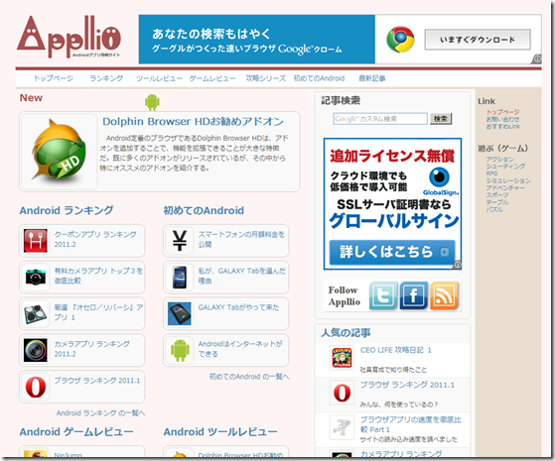Click お問い合わせ sidebar link
The height and width of the screenshot is (461, 555).
point(502,119)
